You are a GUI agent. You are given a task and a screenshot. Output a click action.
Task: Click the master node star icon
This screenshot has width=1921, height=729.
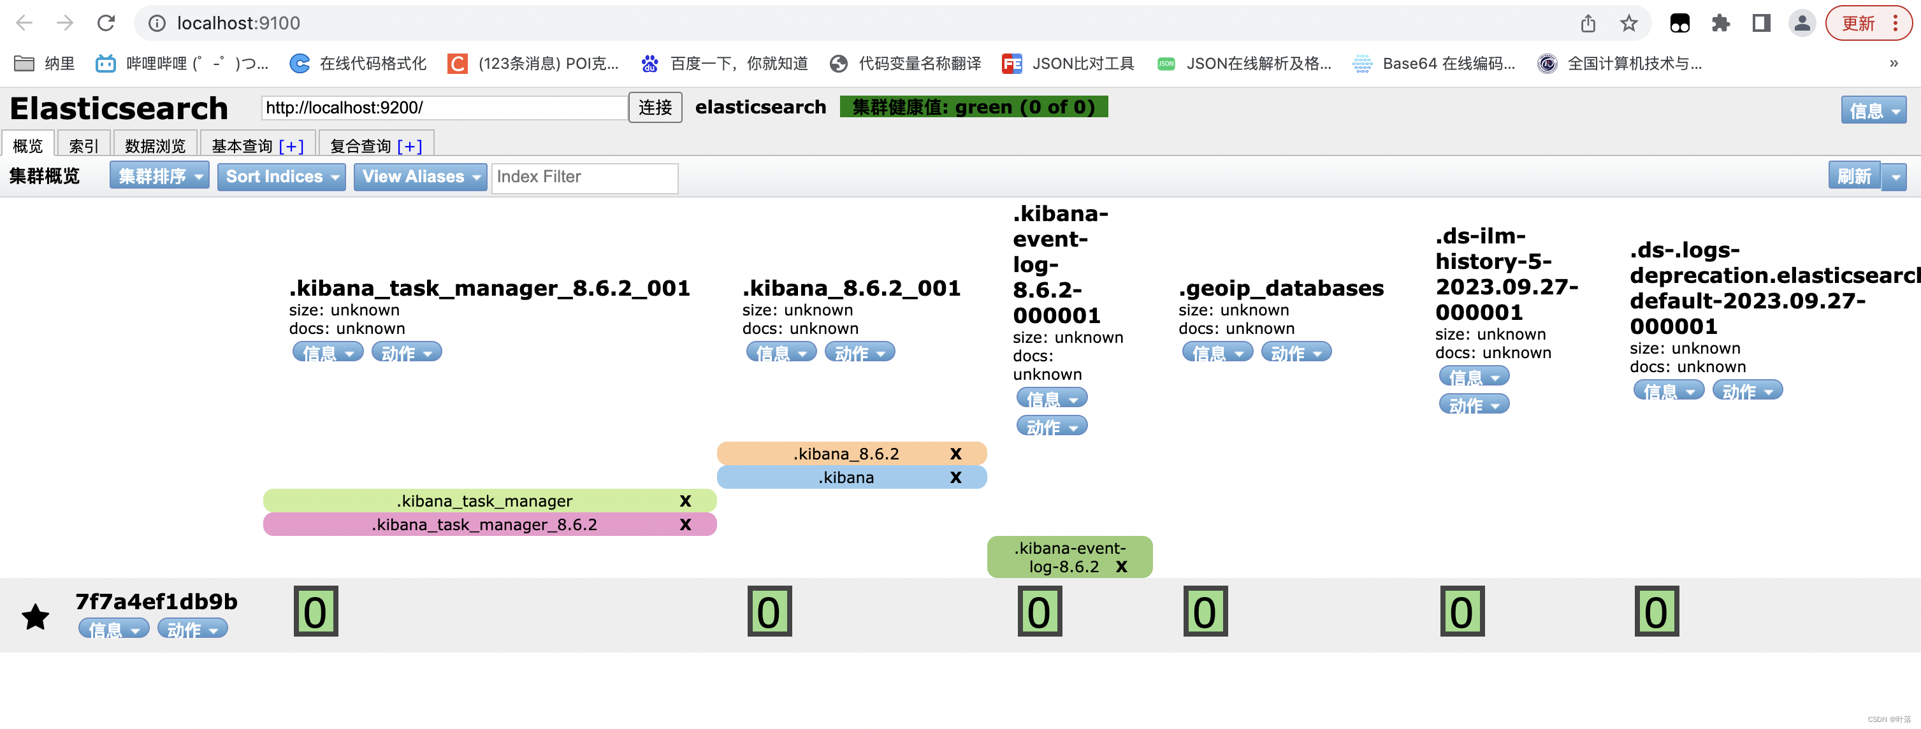[x=35, y=616]
